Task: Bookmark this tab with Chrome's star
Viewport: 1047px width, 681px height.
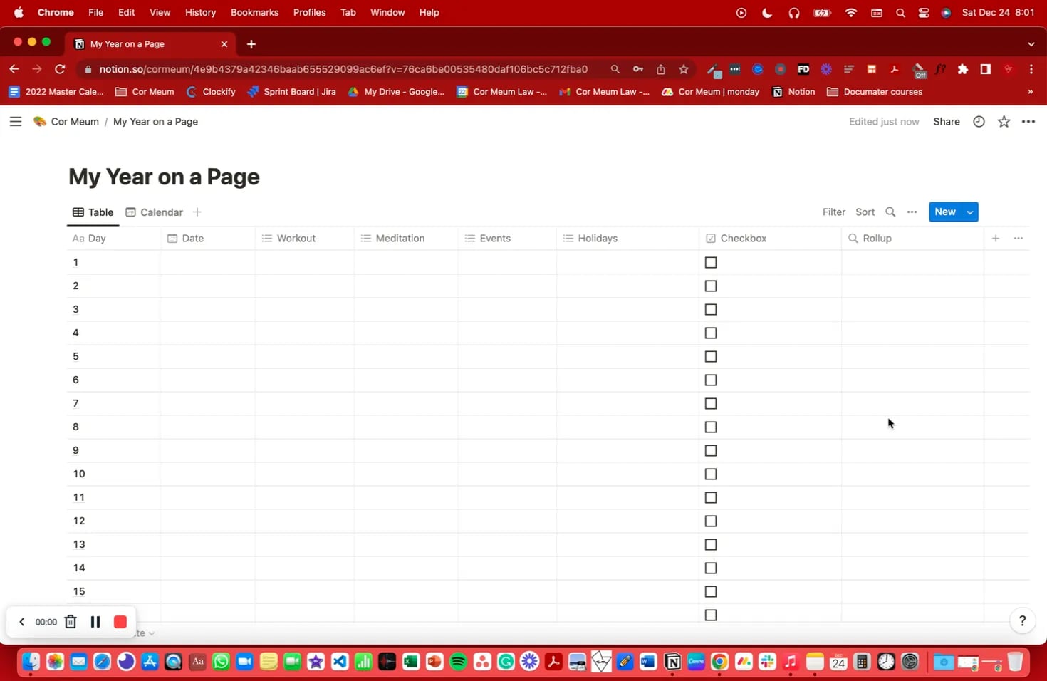Action: [684, 69]
